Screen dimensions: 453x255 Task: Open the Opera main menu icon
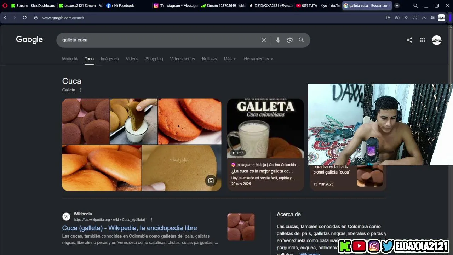coord(5,6)
